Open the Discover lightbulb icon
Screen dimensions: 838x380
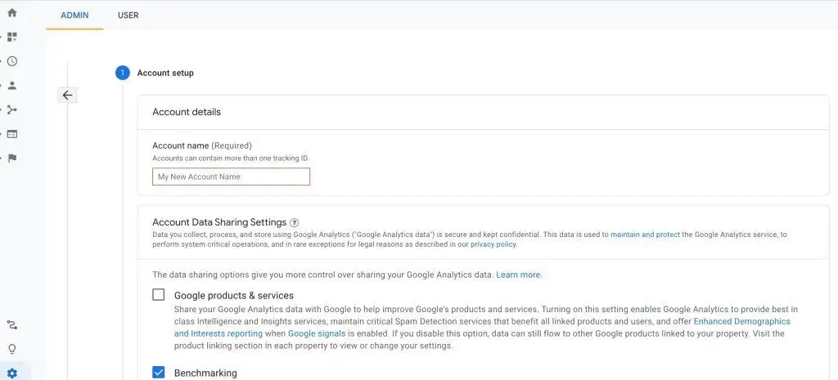[x=11, y=349]
